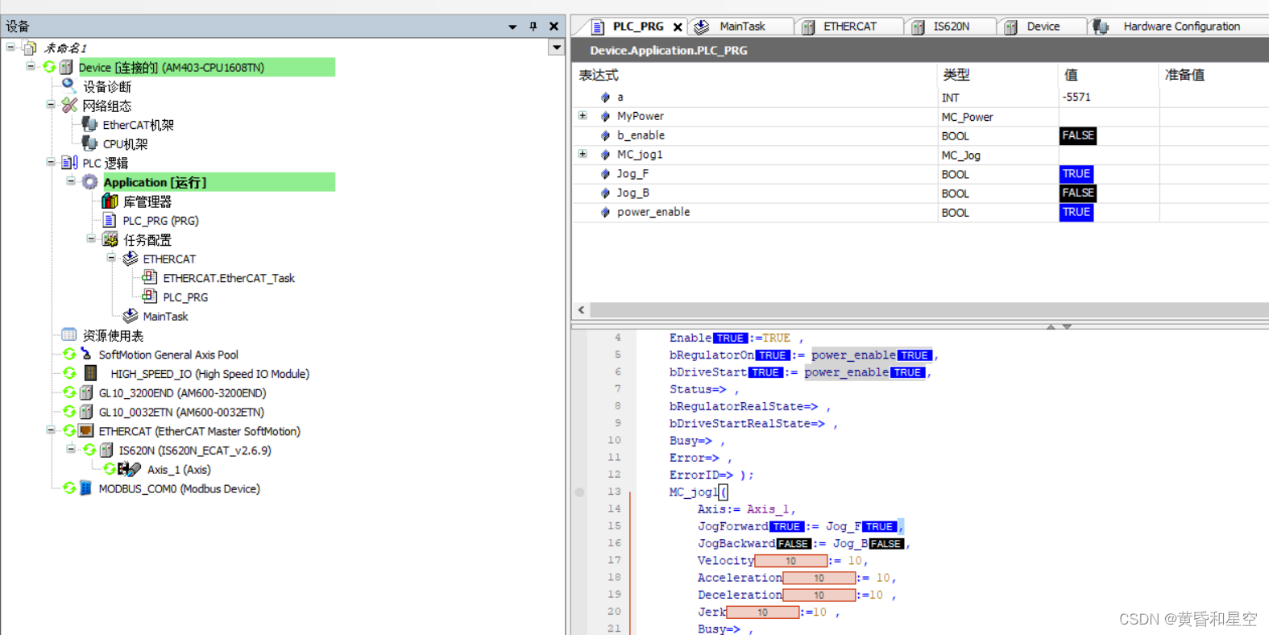Click the PLC 逻辑 icon

click(69, 163)
